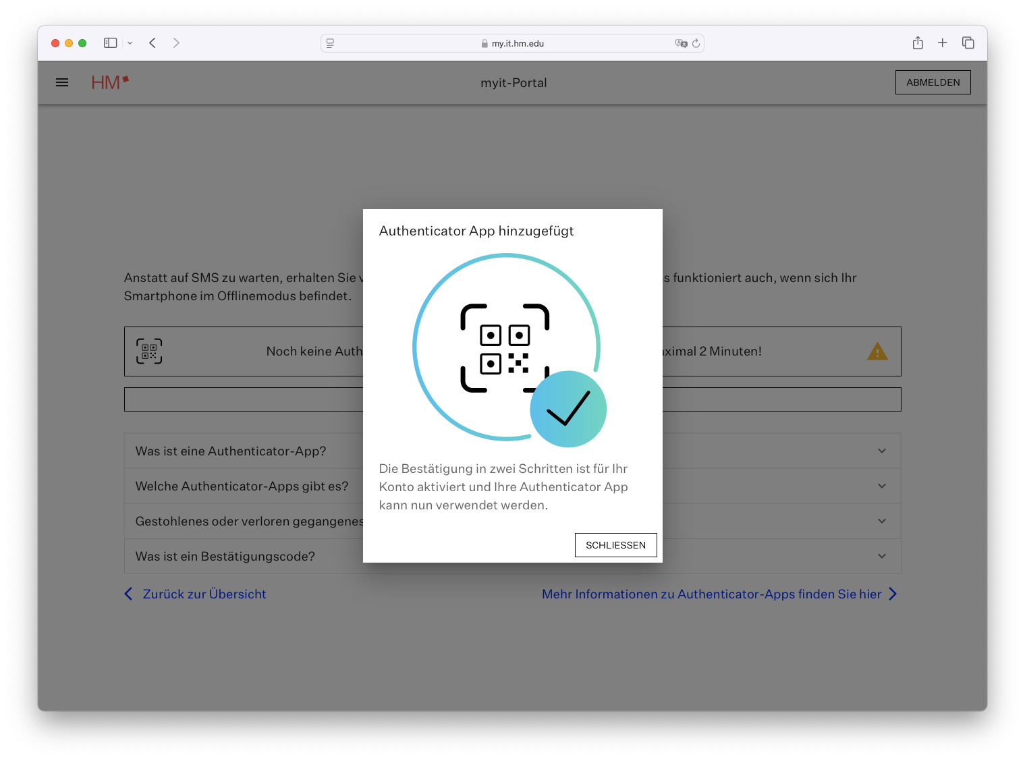Click the Safari share icon
Viewport: 1025px width, 761px height.
click(918, 43)
